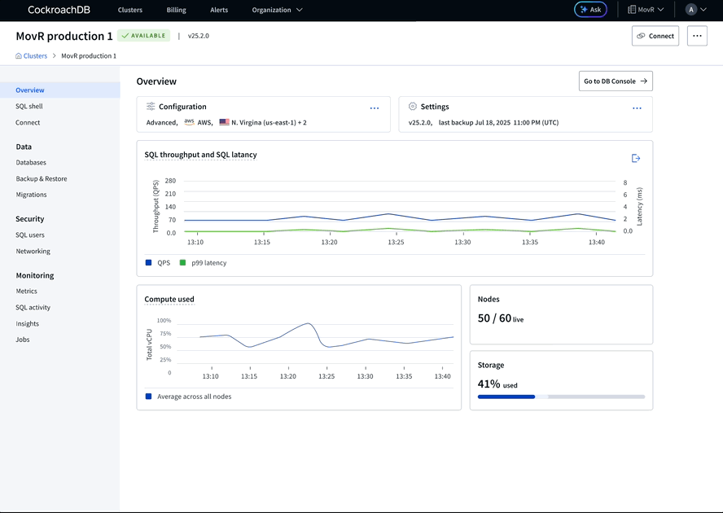
Task: Click the Clusters breadcrumb link
Action: pyautogui.click(x=35, y=56)
